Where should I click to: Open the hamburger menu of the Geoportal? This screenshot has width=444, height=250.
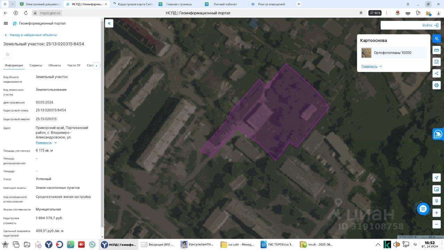[x=6, y=23]
